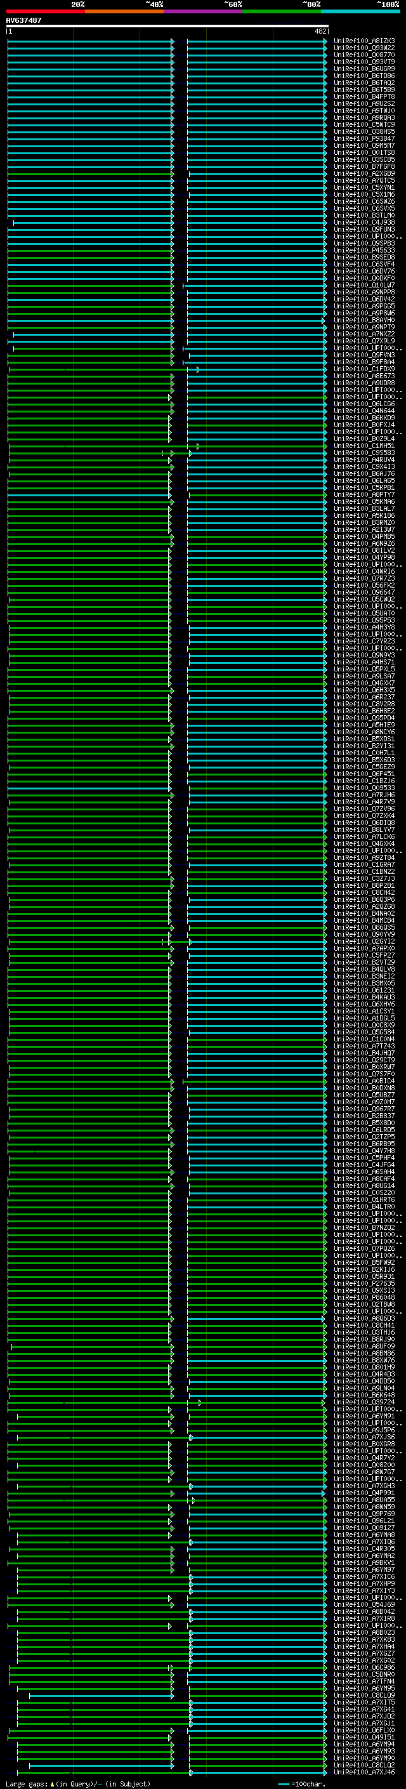This screenshot has height=1789, width=406.
Task: Select the UniRef100_Q9M5M7 label
Action: click(363, 145)
